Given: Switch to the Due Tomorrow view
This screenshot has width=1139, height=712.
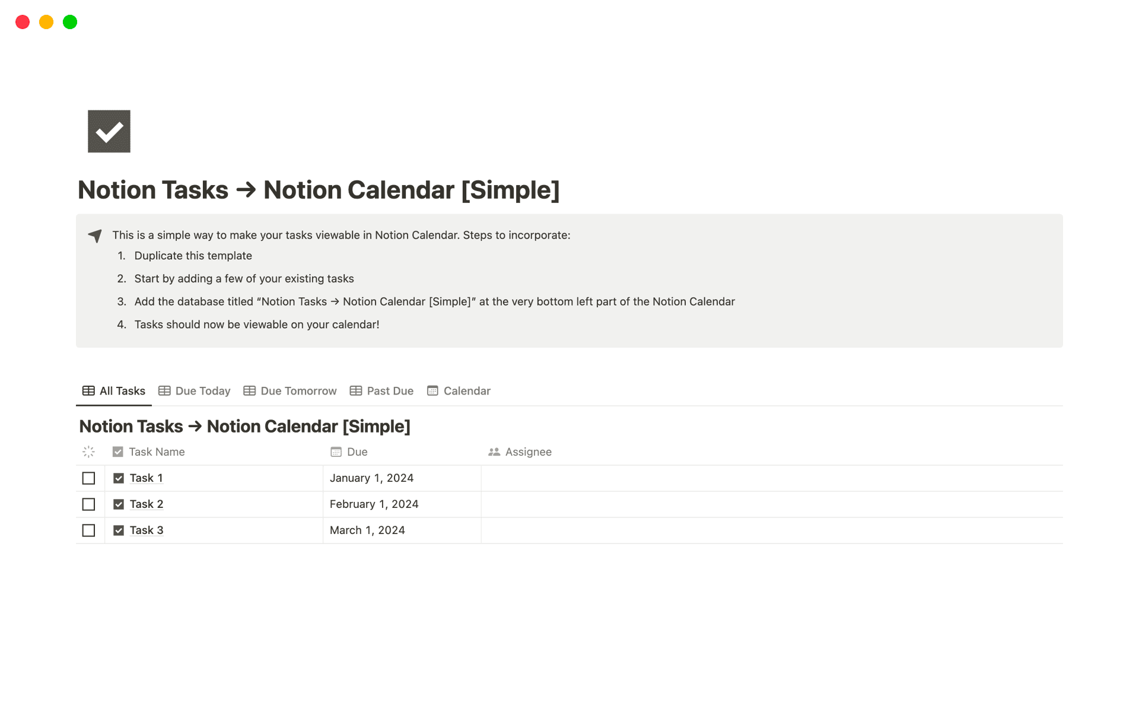Looking at the screenshot, I should coord(298,390).
